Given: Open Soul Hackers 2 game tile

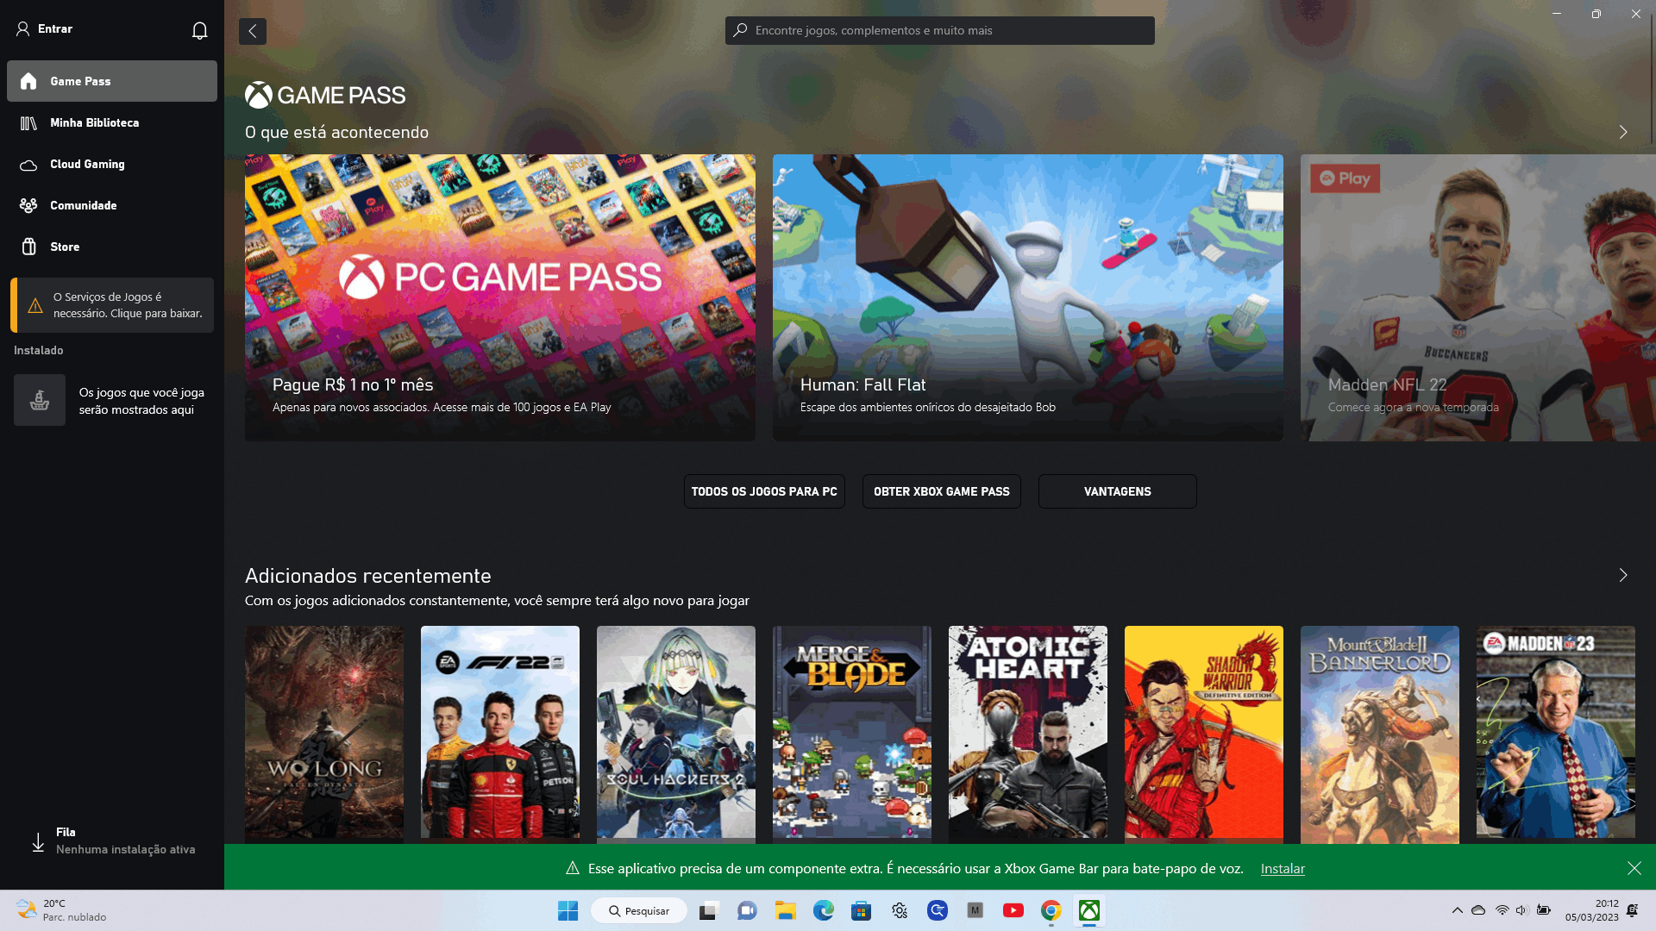Looking at the screenshot, I should click(x=676, y=733).
